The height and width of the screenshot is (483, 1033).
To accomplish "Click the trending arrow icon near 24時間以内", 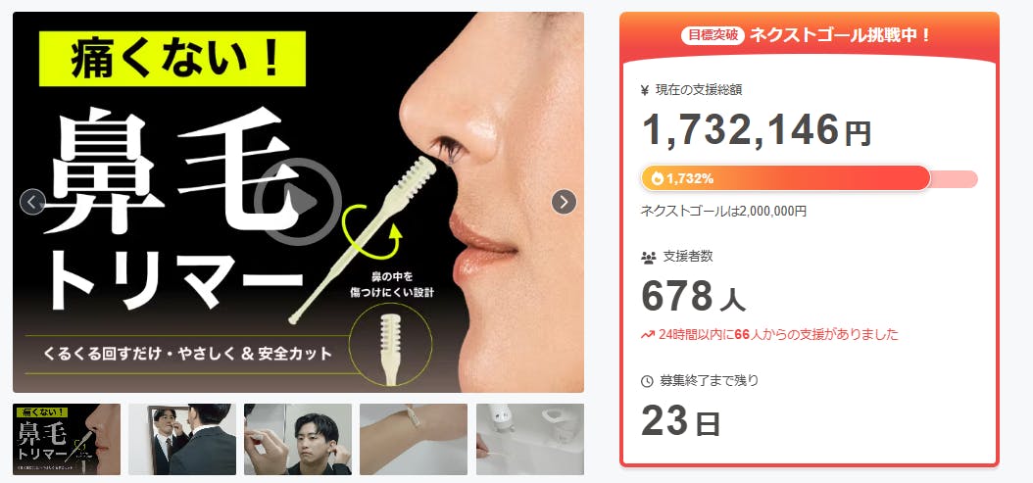I will pos(647,335).
